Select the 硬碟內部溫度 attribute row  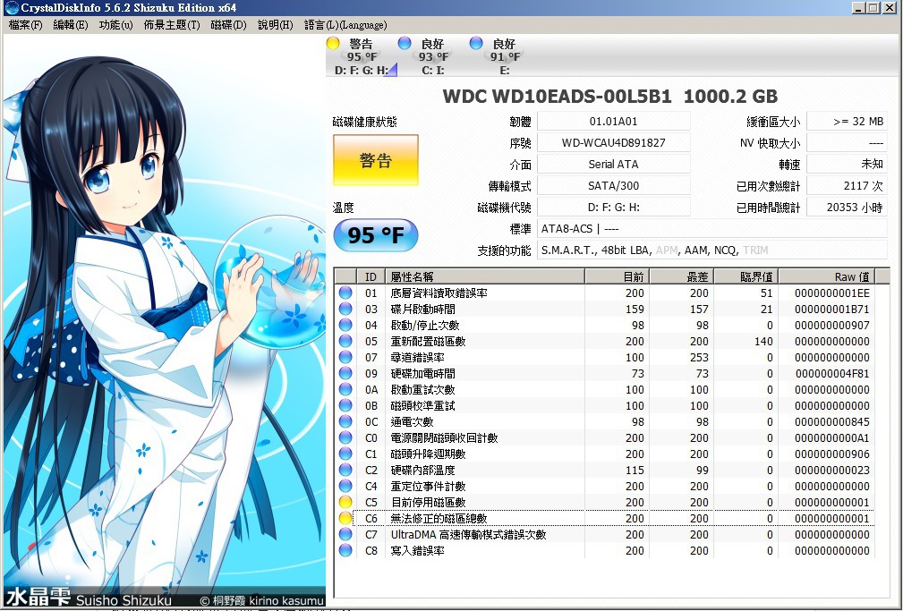[x=604, y=470]
